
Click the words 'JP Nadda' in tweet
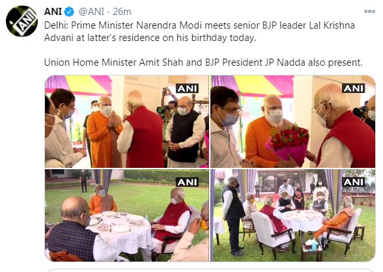coord(284,62)
